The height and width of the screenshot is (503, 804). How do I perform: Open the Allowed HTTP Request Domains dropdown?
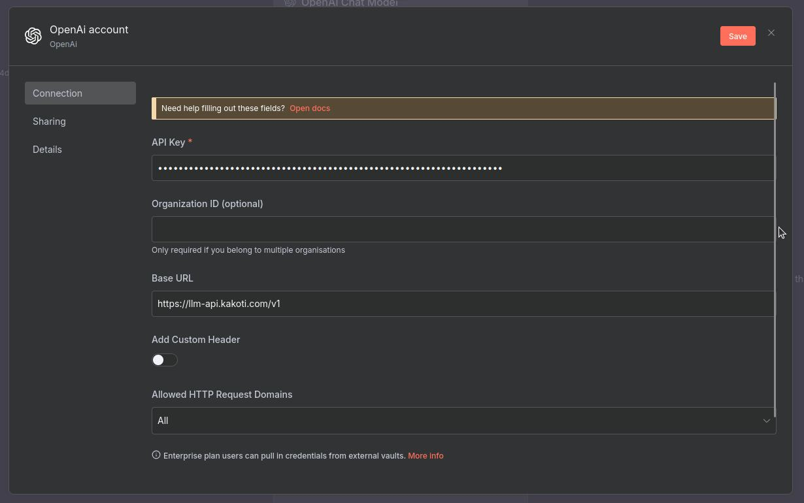coord(458,421)
